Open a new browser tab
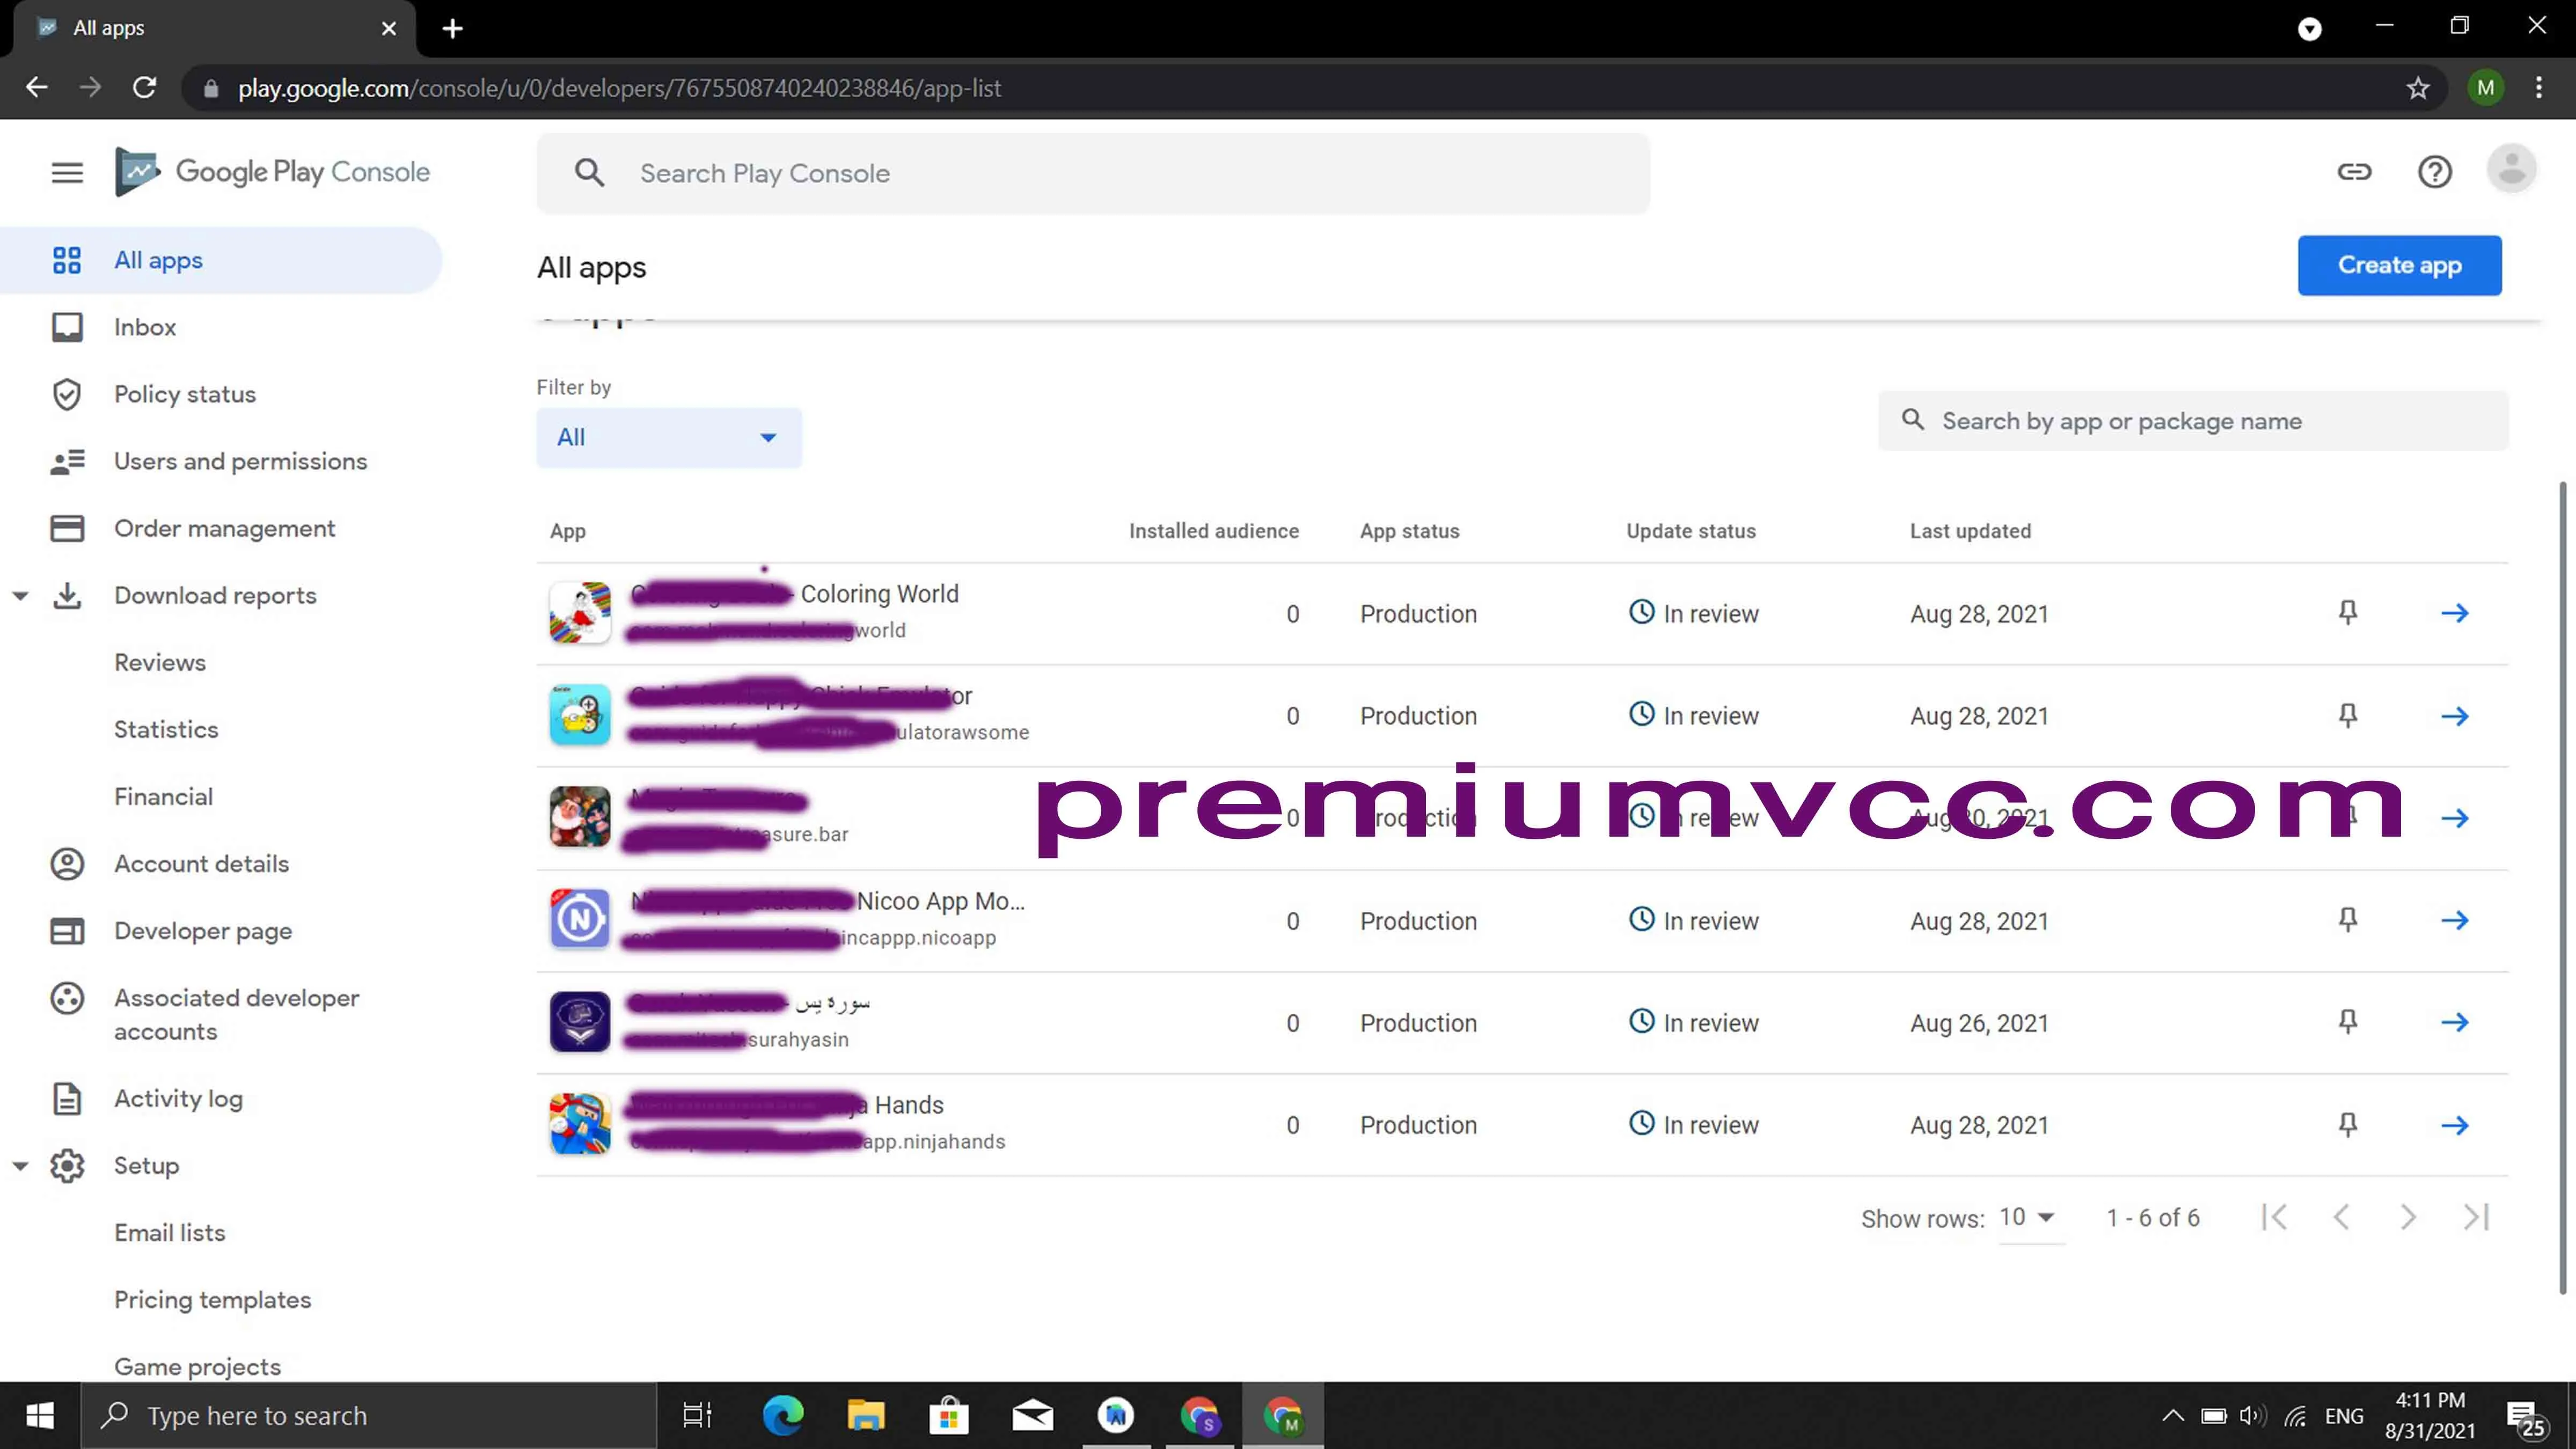The image size is (2576, 1449). (x=452, y=28)
